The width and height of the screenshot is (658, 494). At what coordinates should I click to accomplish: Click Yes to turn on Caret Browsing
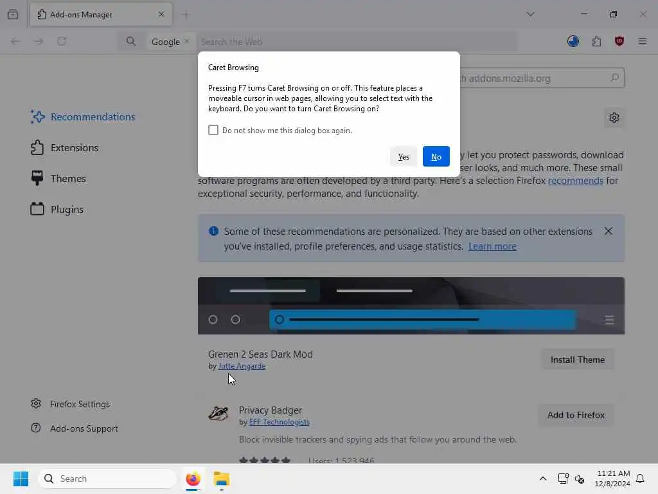point(404,156)
